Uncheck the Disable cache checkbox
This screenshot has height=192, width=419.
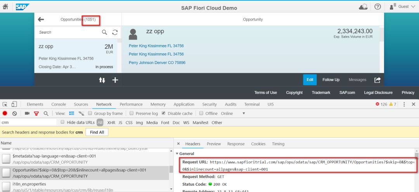click(x=164, y=113)
